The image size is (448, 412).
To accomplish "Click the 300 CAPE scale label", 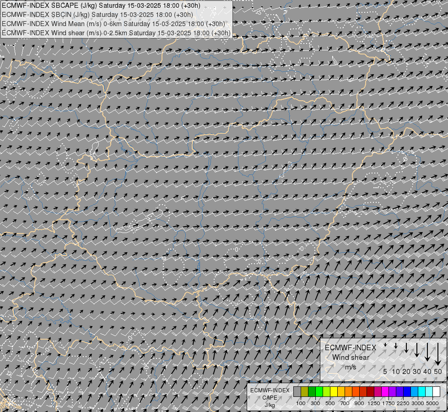I will [x=315, y=403].
